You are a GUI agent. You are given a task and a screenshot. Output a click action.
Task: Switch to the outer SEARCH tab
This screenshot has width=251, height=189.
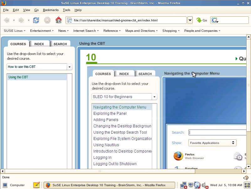60,44
